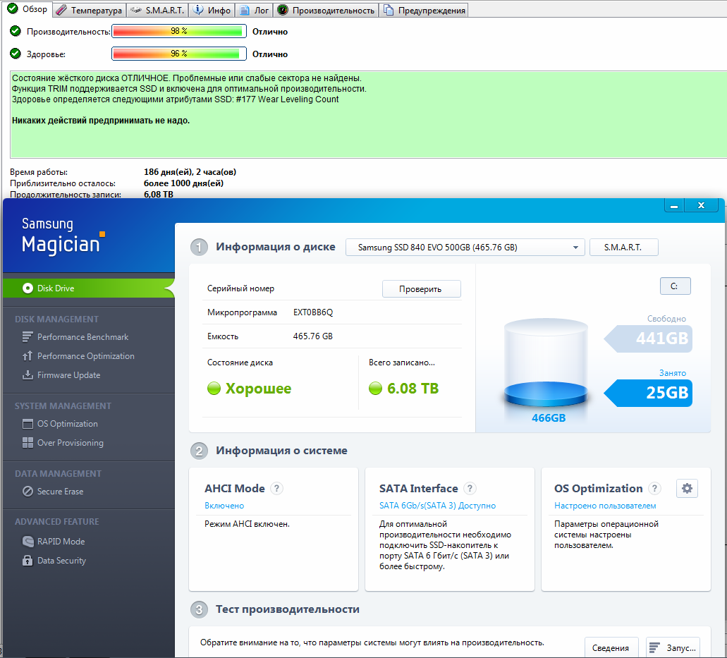Click the Performance Benchmark icon
This screenshot has height=658, width=727.
click(x=28, y=337)
